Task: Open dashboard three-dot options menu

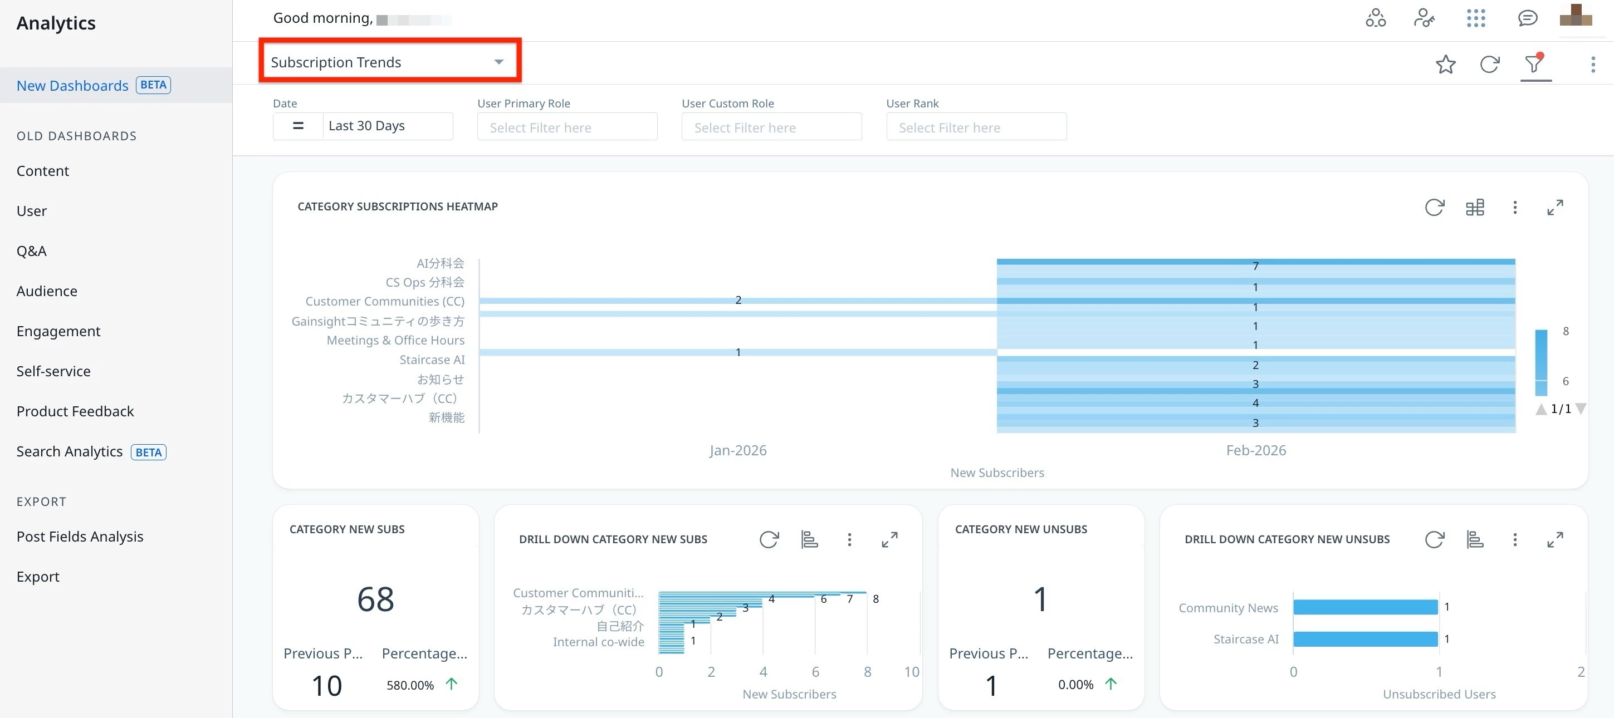Action: coord(1593,64)
